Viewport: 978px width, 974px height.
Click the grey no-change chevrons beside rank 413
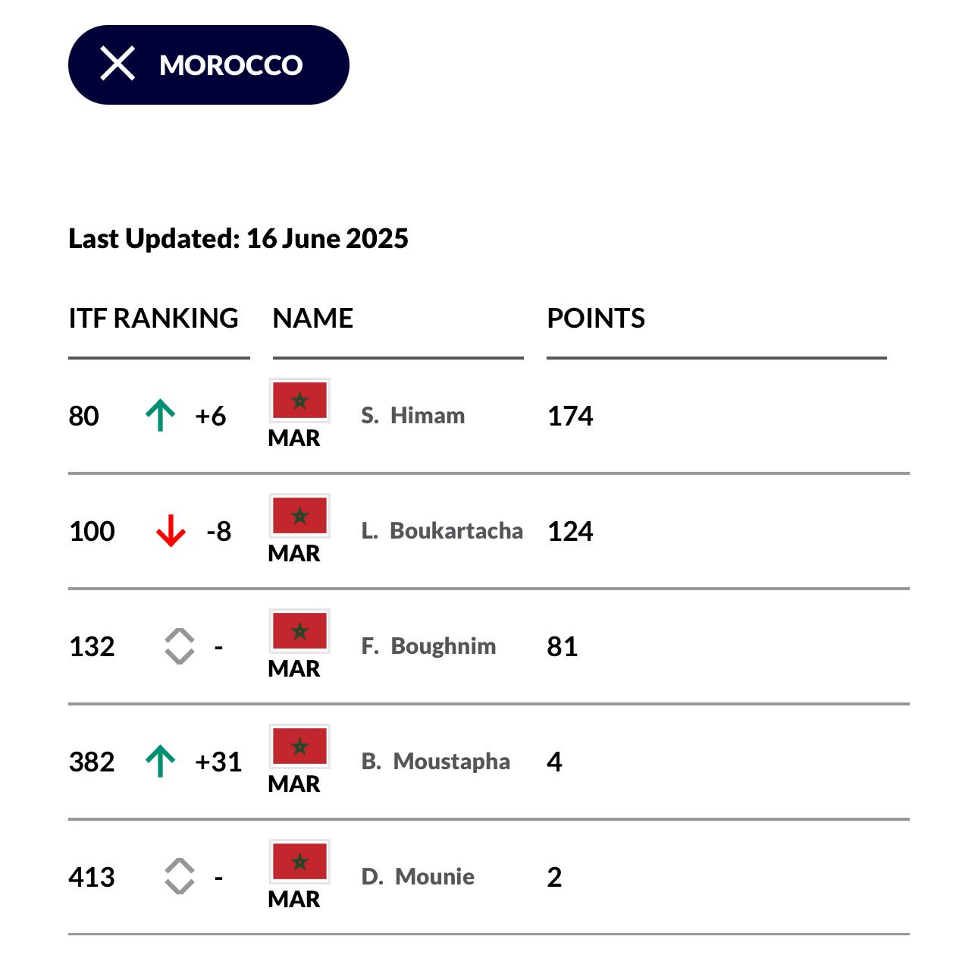(180, 877)
